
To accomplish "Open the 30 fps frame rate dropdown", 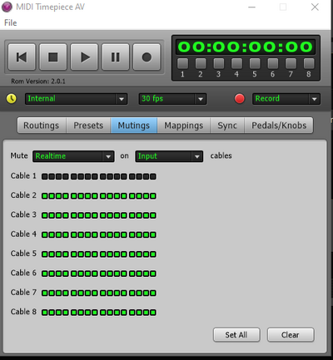I will coord(172,99).
